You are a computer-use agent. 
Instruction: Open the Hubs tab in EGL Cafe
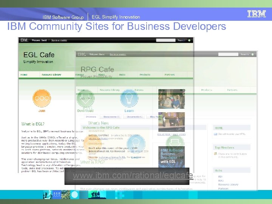[122, 74]
